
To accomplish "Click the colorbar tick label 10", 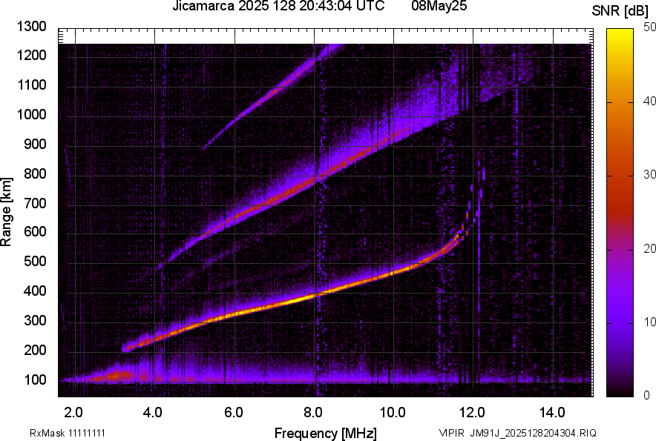I will [x=650, y=322].
